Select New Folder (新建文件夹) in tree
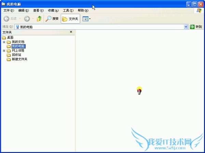205x153 pixels. (x=19, y=59)
